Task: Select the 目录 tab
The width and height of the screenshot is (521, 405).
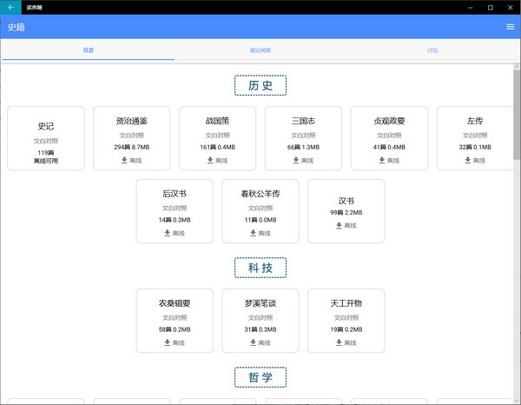Action: 88,50
